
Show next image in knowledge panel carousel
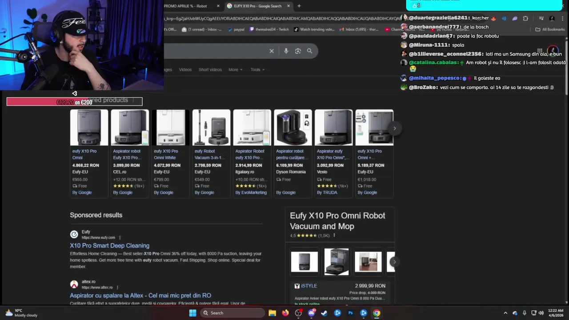pos(393,262)
